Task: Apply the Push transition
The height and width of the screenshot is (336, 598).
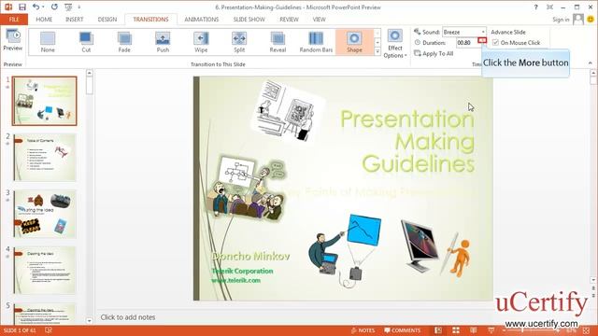Action: click(x=163, y=42)
